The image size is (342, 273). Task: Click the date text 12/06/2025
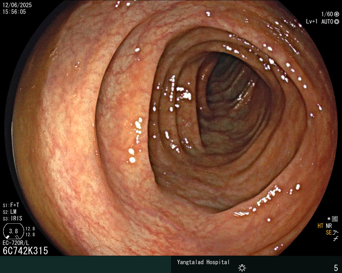pos(17,5)
